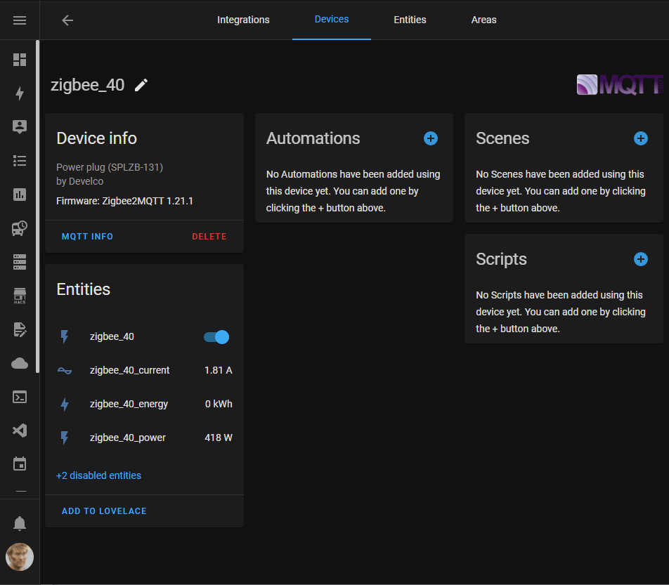Open the Overview dashboard grid icon
Viewport: 669px width, 585px height.
[x=20, y=60]
